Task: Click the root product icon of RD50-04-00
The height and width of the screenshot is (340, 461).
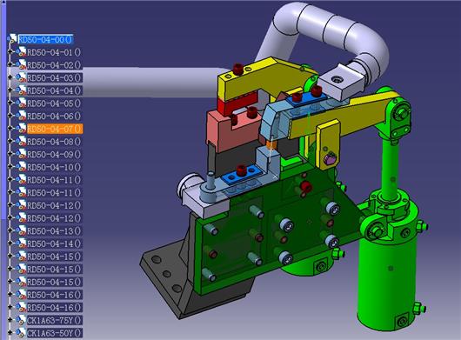Action: coord(12,39)
